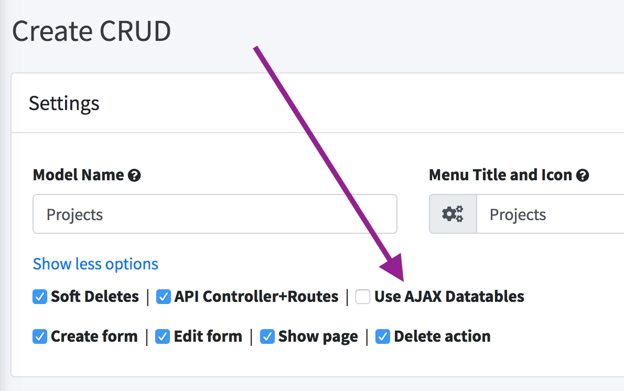This screenshot has height=391, width=624.
Task: Open the gears icon picker button
Action: pyautogui.click(x=453, y=214)
